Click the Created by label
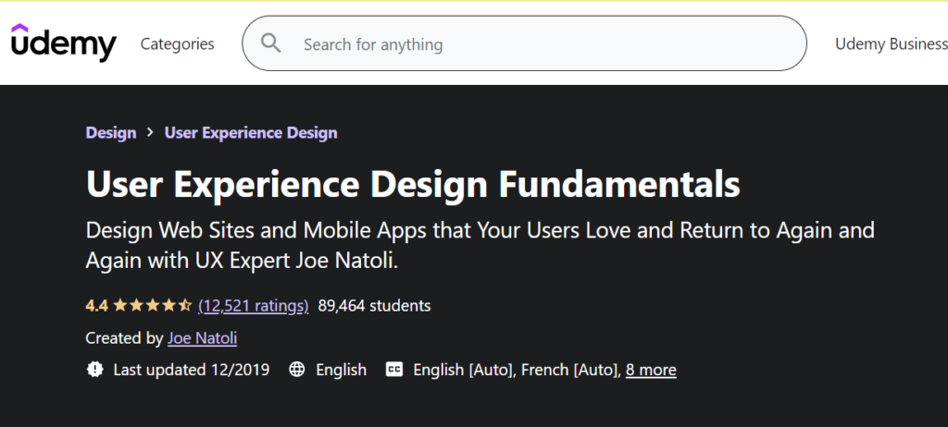The height and width of the screenshot is (427, 948). point(125,338)
